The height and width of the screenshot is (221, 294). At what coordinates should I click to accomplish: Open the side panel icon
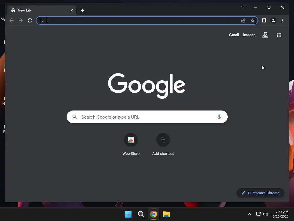click(264, 20)
